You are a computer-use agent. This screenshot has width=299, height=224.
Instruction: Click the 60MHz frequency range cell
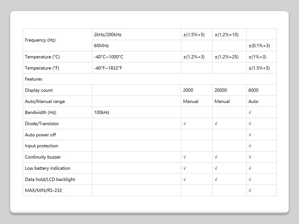click(102, 46)
